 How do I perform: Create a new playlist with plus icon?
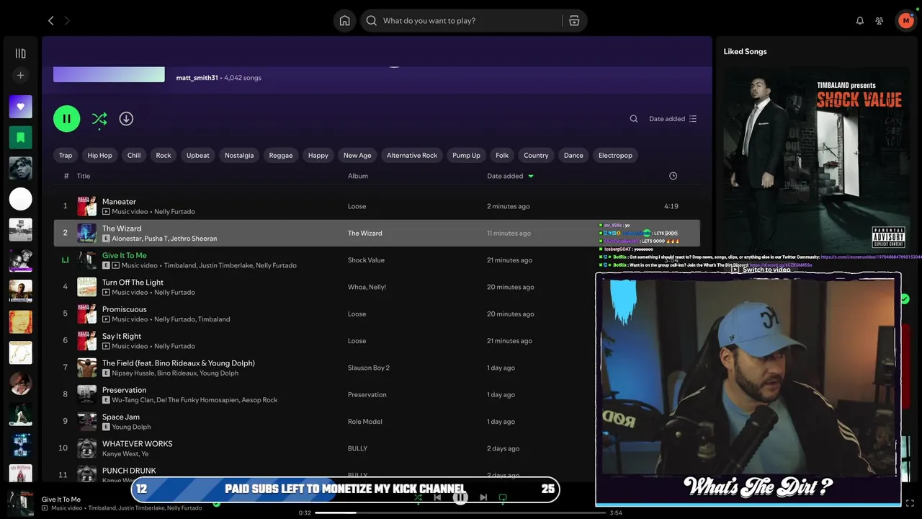20,75
